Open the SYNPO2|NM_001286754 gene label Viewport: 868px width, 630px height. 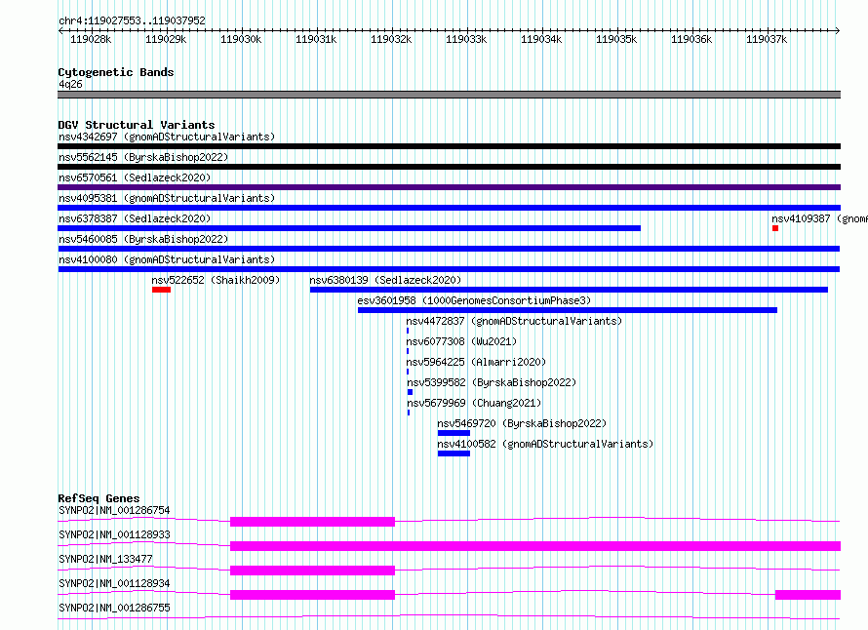[114, 510]
